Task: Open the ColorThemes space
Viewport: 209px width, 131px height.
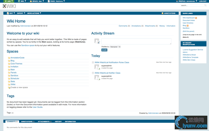Action: pyautogui.click(x=16, y=64)
